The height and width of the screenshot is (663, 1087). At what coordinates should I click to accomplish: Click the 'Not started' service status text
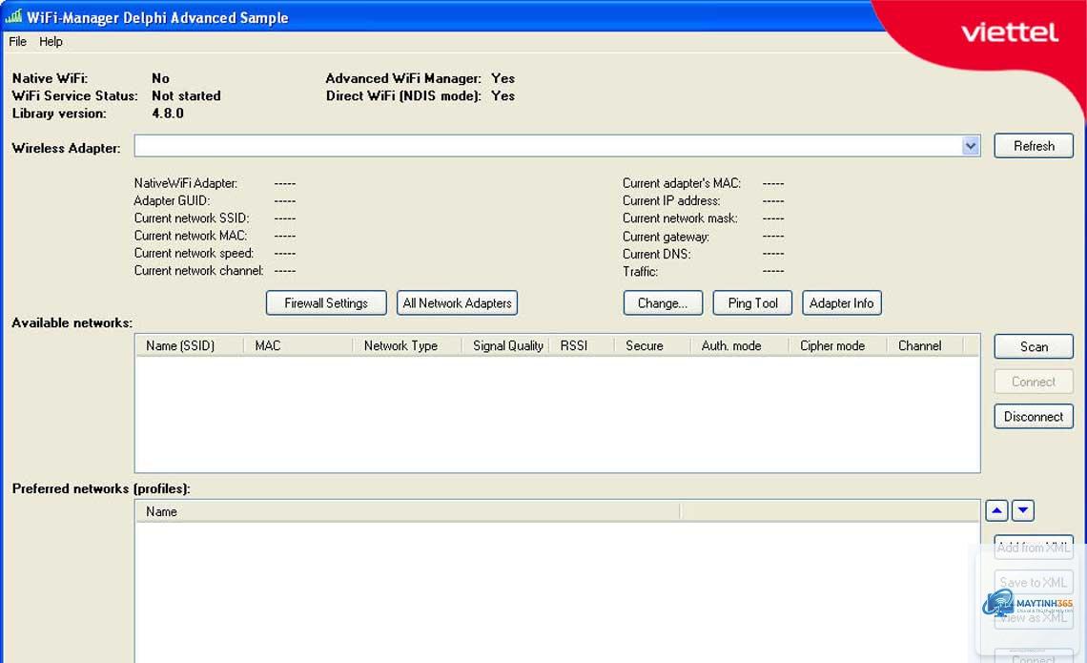[x=186, y=95]
